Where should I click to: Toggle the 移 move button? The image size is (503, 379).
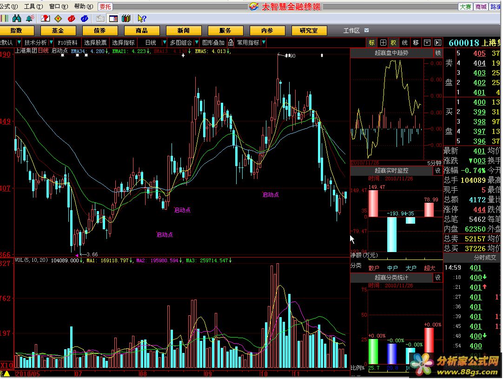(416, 42)
